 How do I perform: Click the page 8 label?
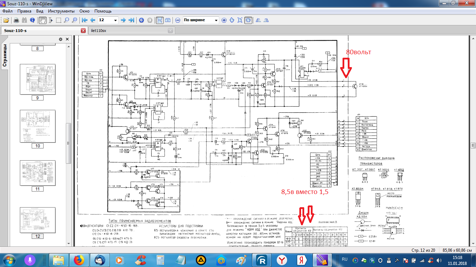click(38, 49)
